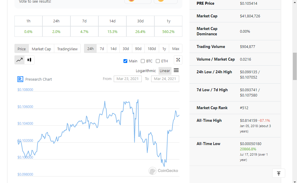Enable the BTC comparison checkbox
Image resolution: width=297 pixels, height=183 pixels.
point(143,61)
